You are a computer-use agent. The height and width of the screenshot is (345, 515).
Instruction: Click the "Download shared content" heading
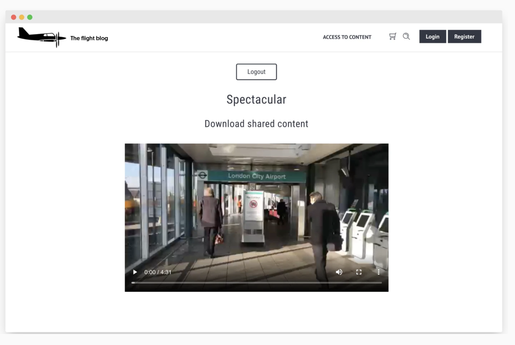(256, 124)
